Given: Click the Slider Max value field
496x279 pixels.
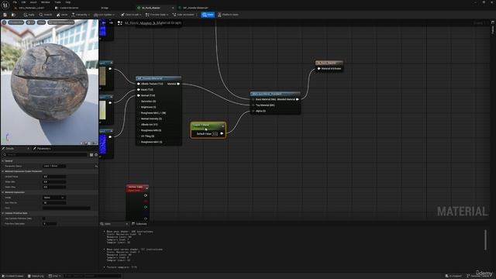Looking at the screenshot, I should [54, 187].
